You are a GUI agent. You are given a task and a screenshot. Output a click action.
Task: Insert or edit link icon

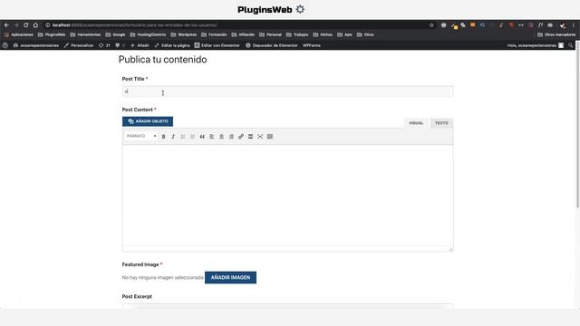point(241,137)
